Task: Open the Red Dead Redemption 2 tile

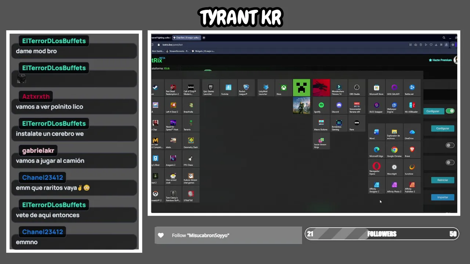Action: [173, 88]
